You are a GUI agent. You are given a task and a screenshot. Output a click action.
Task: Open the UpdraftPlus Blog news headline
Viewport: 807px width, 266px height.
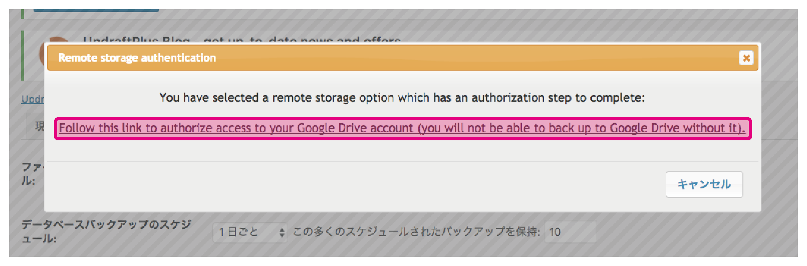(242, 40)
